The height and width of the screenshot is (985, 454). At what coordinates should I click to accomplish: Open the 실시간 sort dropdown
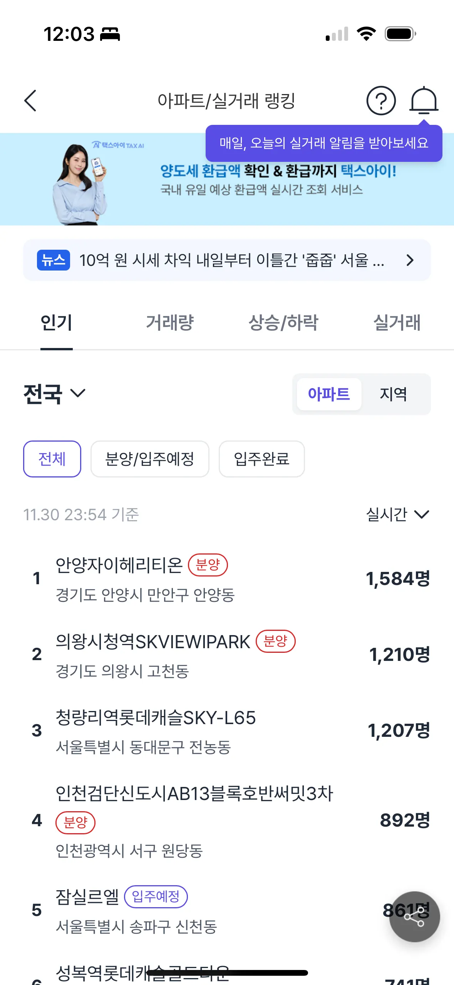397,514
